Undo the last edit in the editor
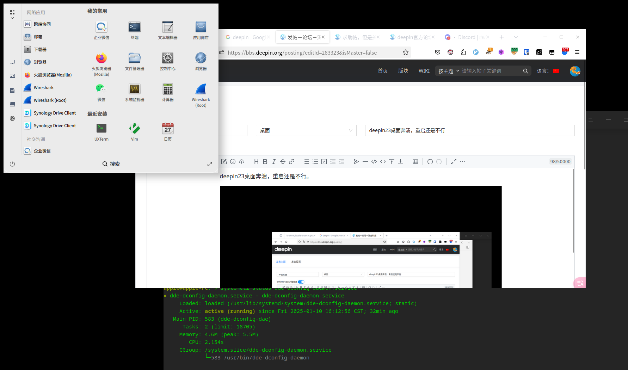 coord(430,161)
